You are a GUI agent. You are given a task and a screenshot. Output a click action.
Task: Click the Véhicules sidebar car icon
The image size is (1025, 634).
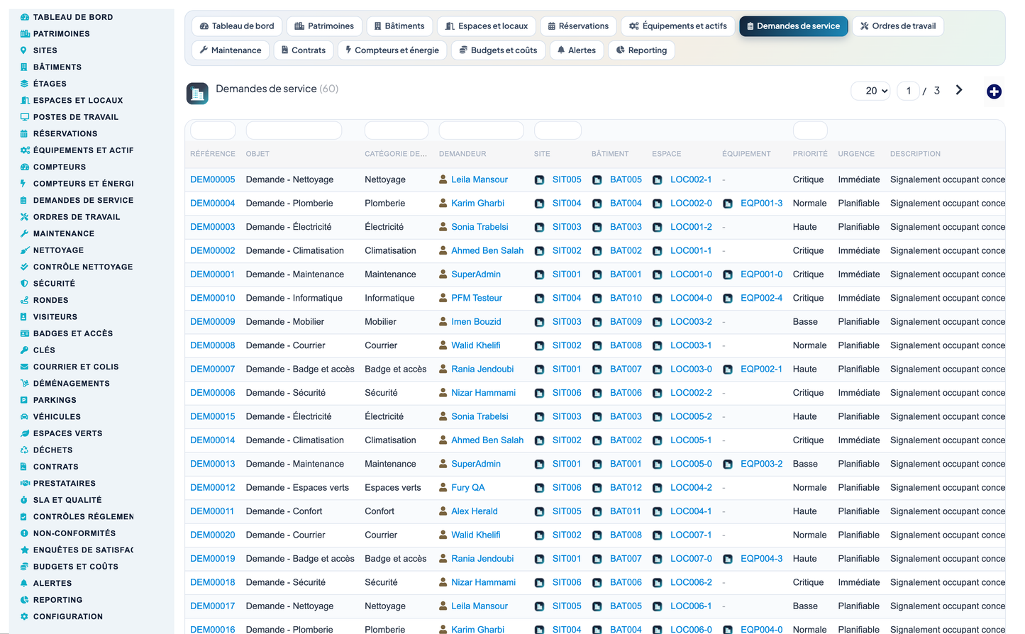(25, 417)
